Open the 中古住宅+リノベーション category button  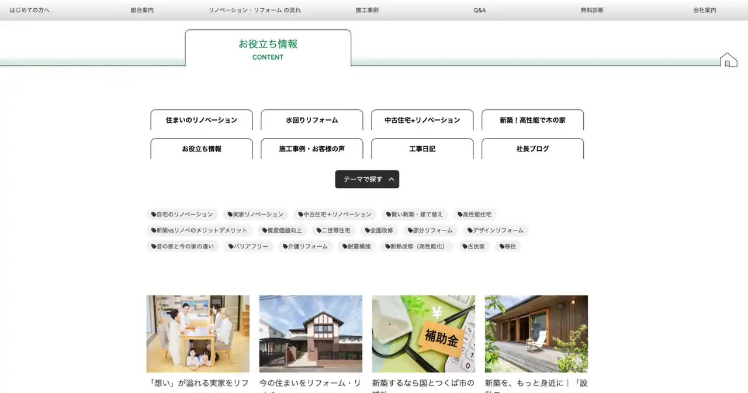coord(422,120)
